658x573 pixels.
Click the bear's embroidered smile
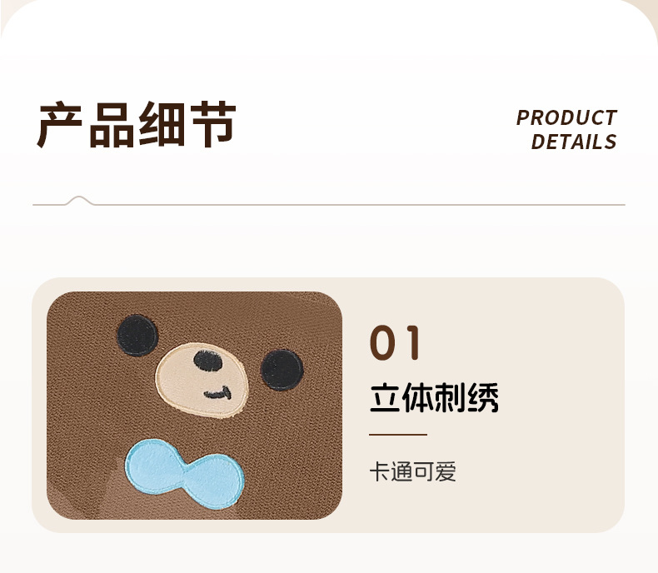(218, 393)
